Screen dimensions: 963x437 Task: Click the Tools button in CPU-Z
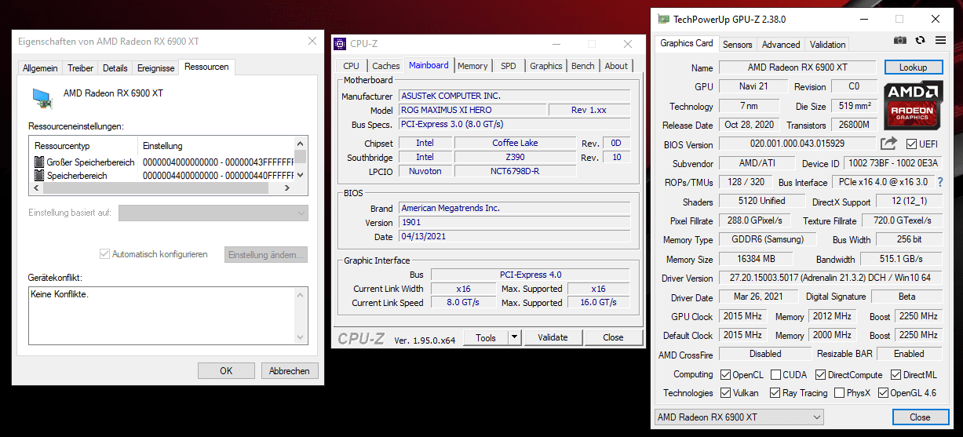pyautogui.click(x=486, y=337)
